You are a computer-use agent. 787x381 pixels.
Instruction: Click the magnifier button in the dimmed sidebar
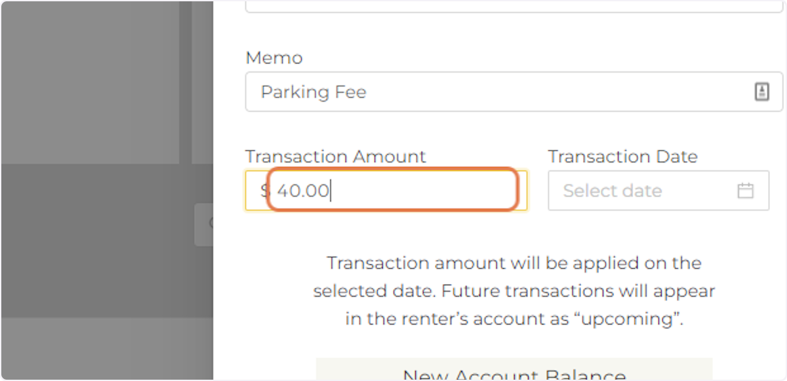(x=211, y=224)
